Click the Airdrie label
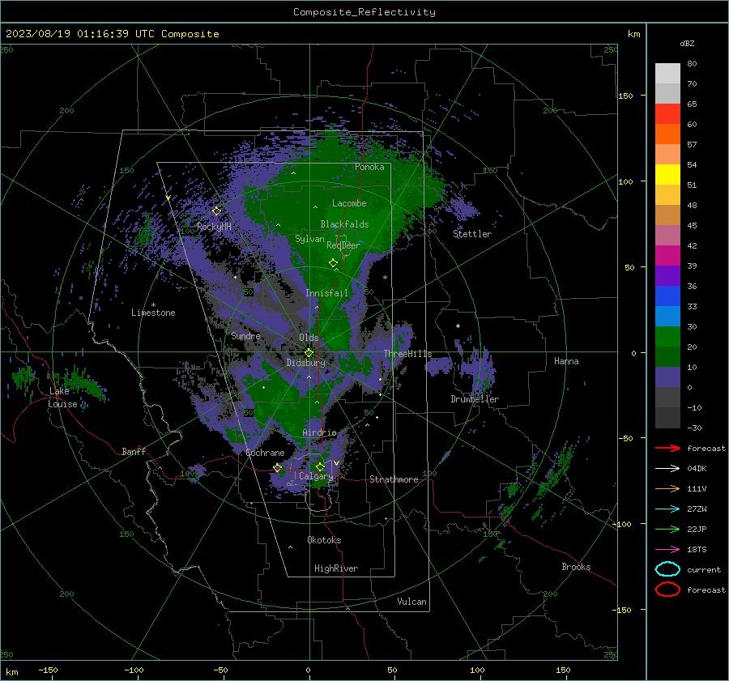The image size is (729, 681). 319,432
